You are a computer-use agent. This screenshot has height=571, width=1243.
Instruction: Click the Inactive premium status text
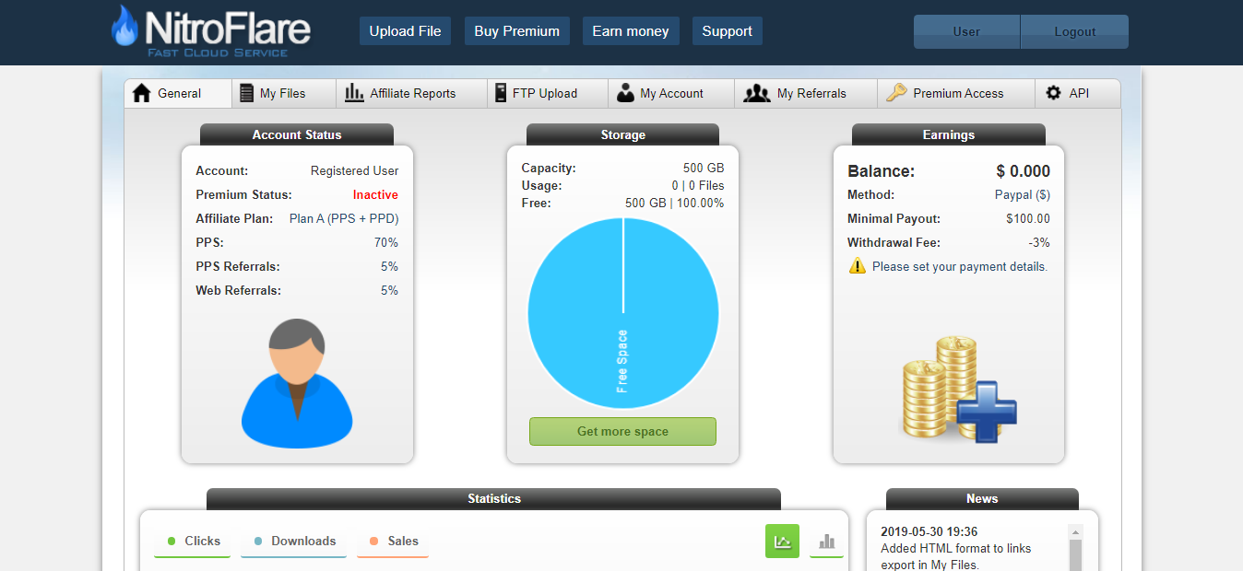[x=375, y=195]
